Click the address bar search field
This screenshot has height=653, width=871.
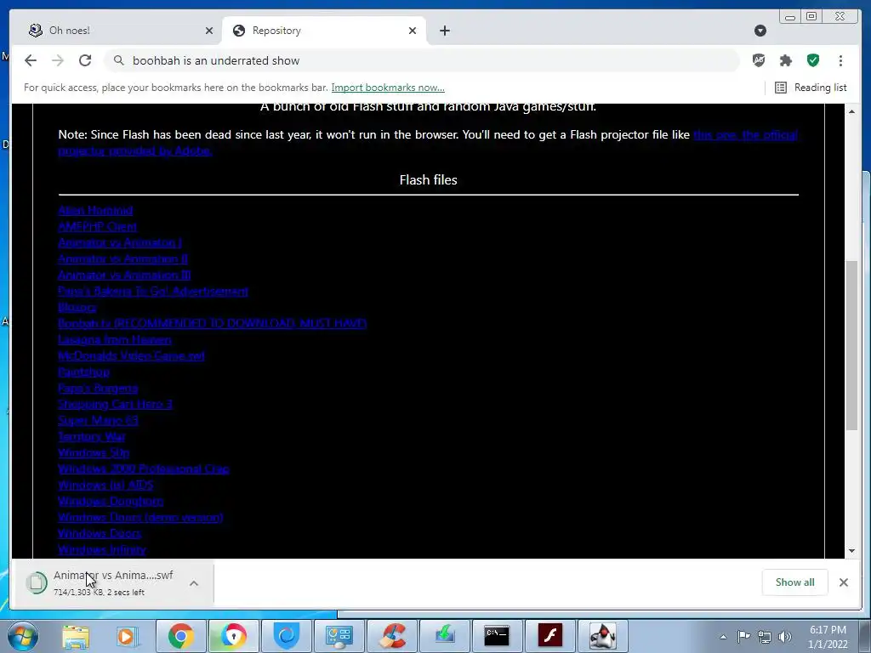pyautogui.click(x=422, y=60)
